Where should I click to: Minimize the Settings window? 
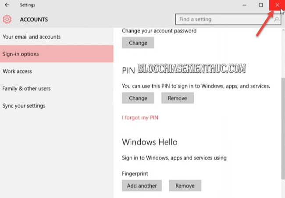tap(244, 5)
